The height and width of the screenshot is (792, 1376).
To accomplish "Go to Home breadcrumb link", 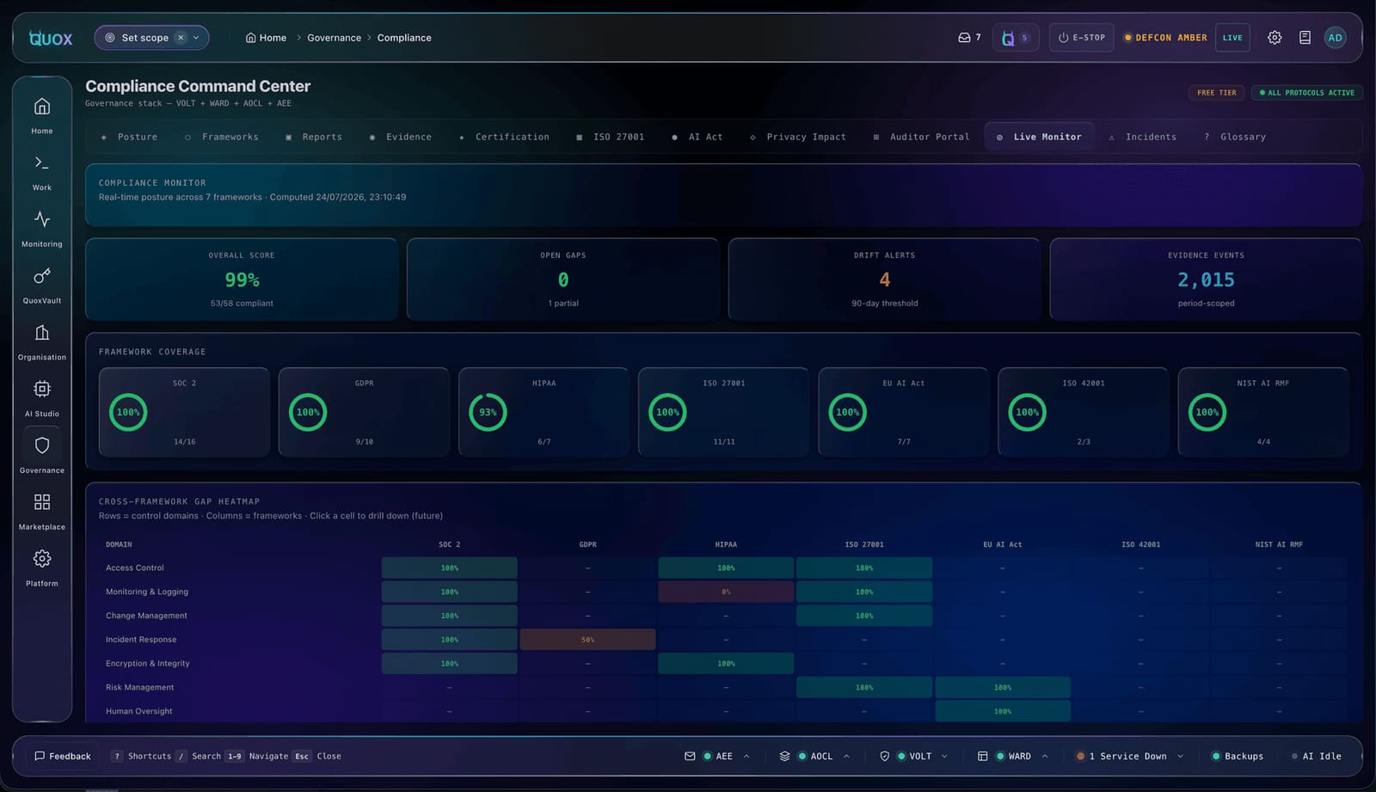I will pos(266,38).
